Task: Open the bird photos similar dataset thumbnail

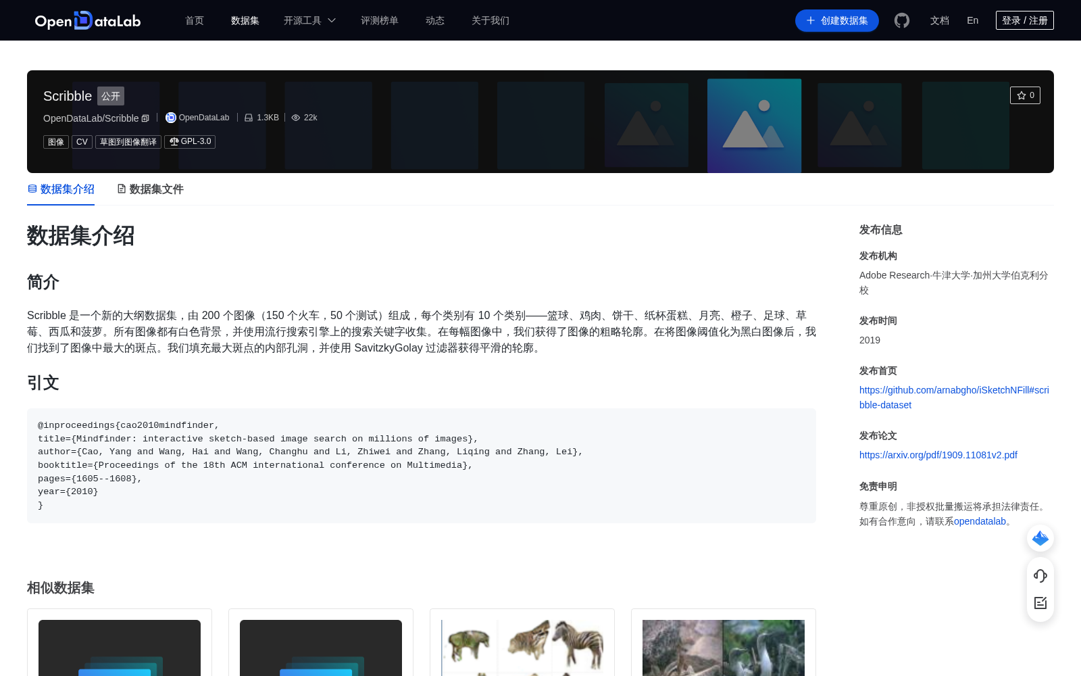Action: (x=724, y=648)
